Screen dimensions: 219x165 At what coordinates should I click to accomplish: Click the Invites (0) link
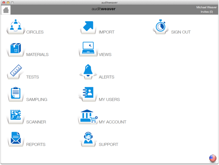(x=206, y=12)
